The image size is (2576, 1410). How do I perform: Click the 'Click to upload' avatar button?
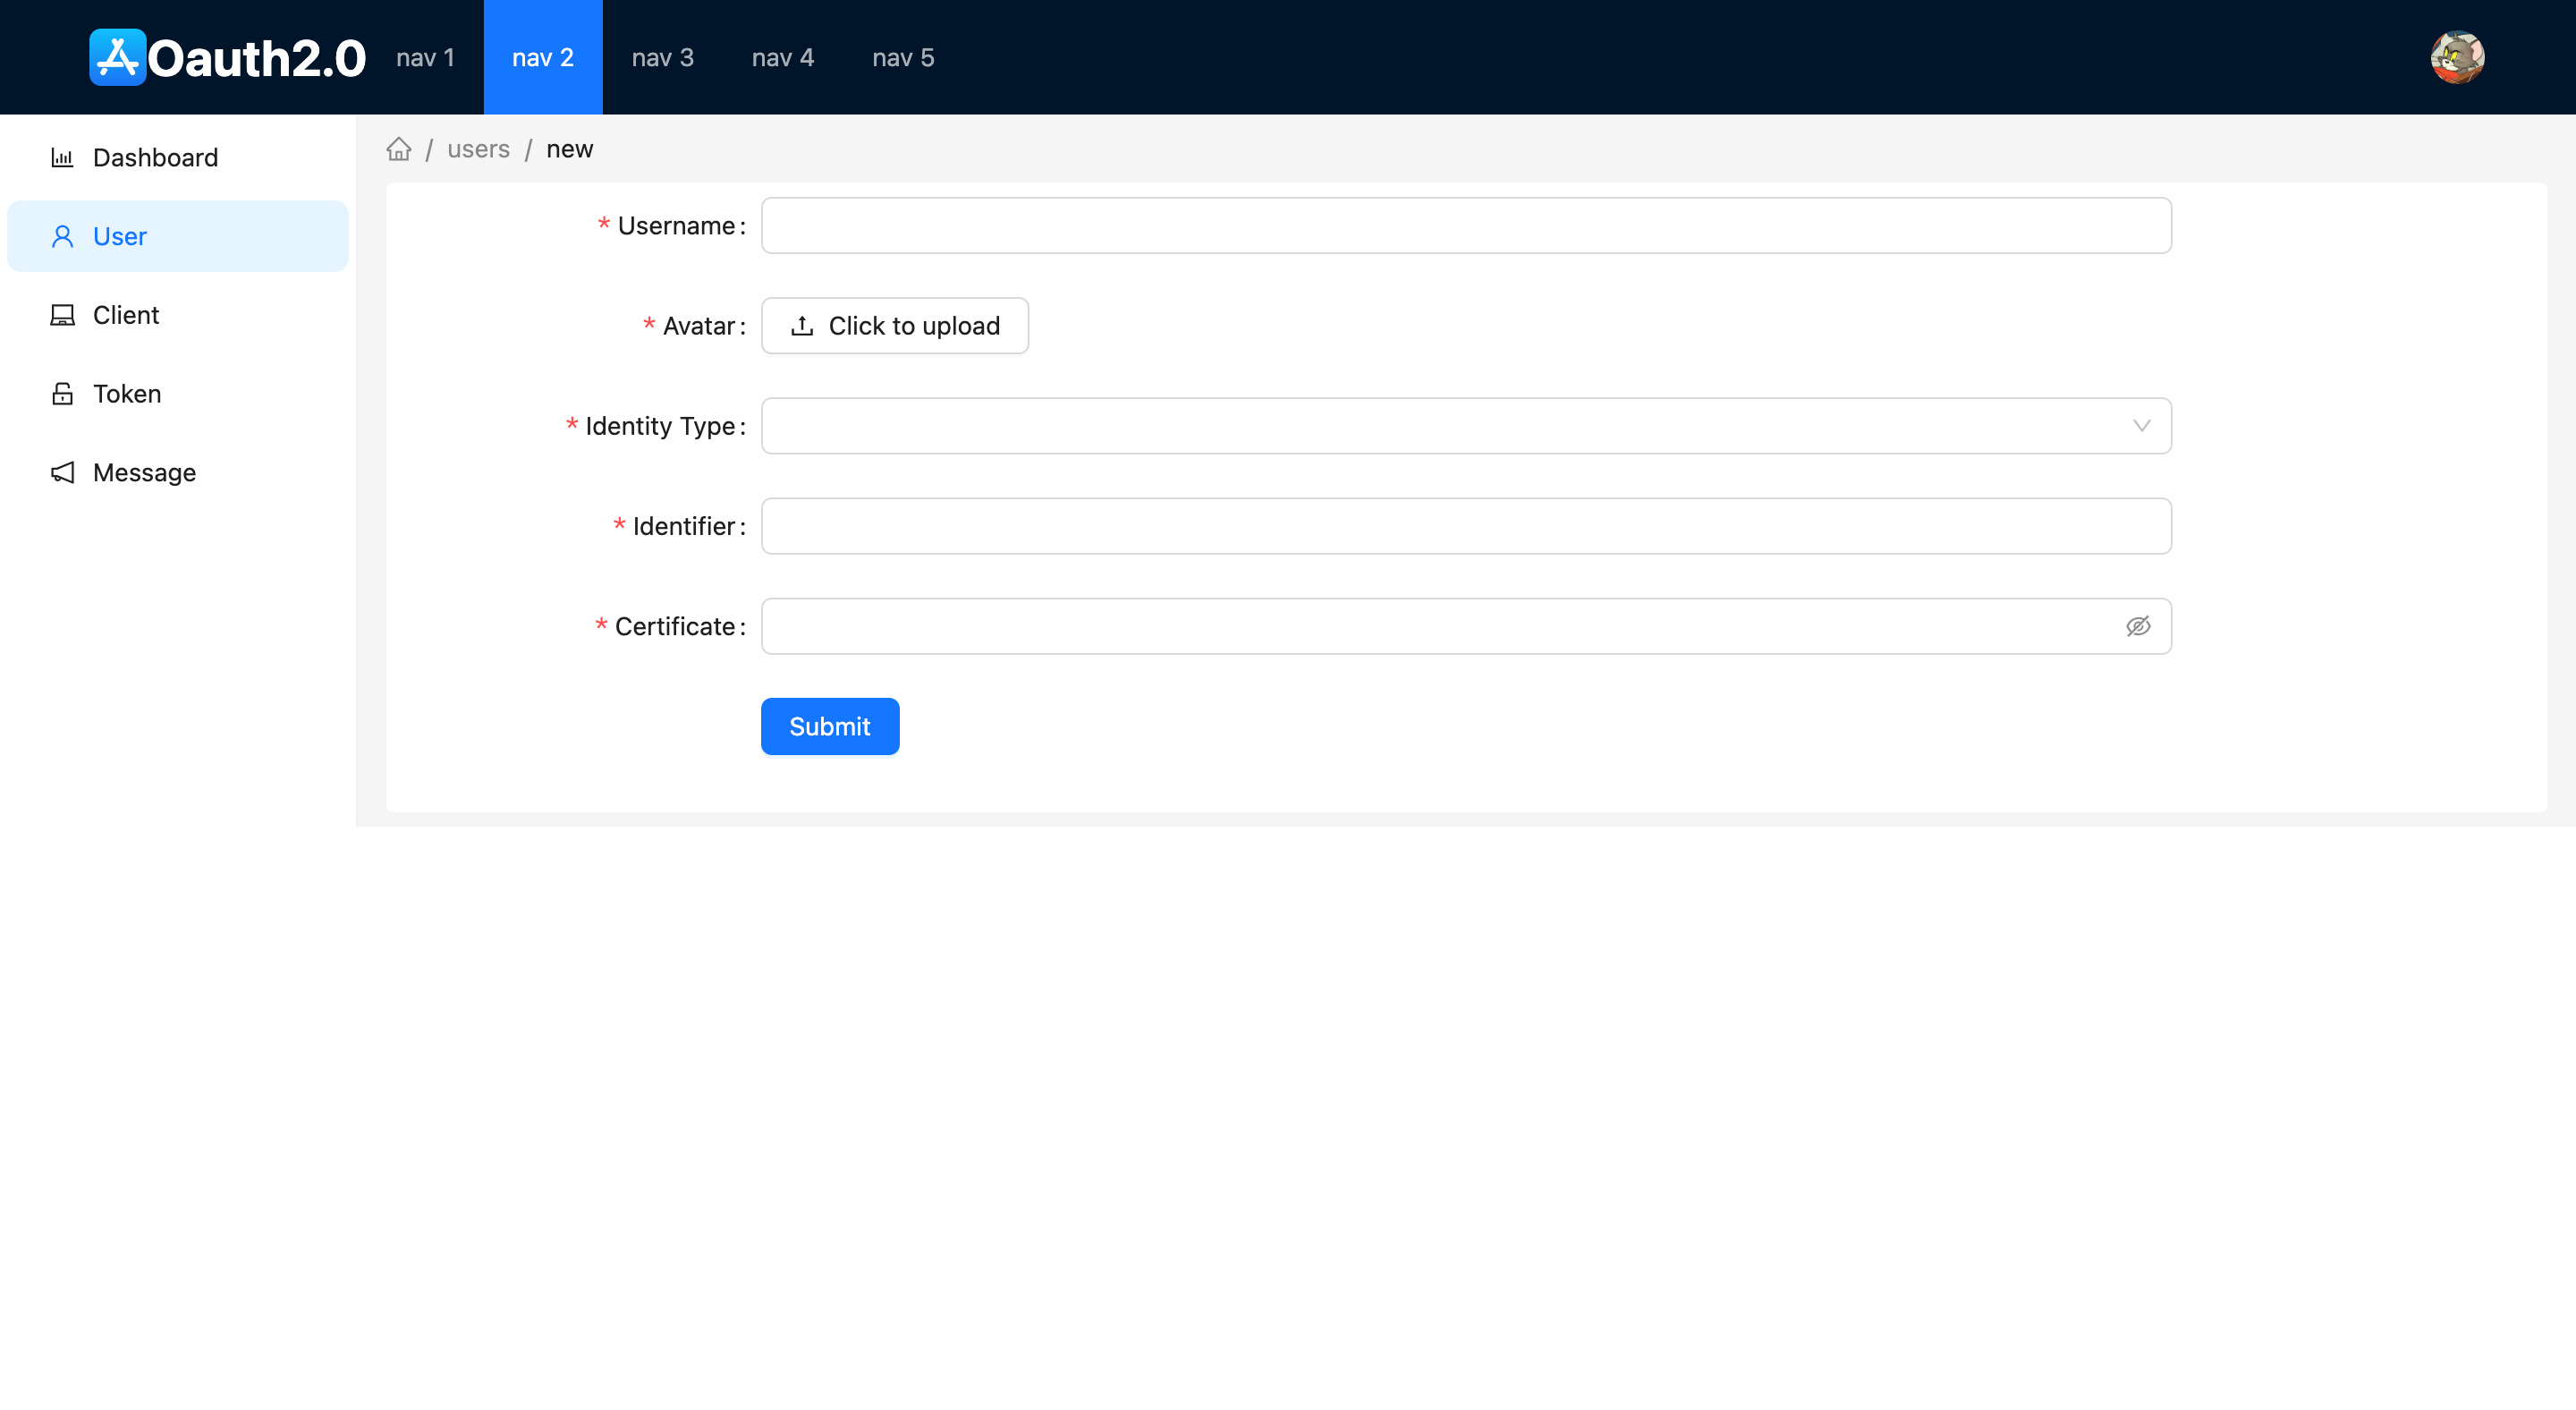point(895,326)
